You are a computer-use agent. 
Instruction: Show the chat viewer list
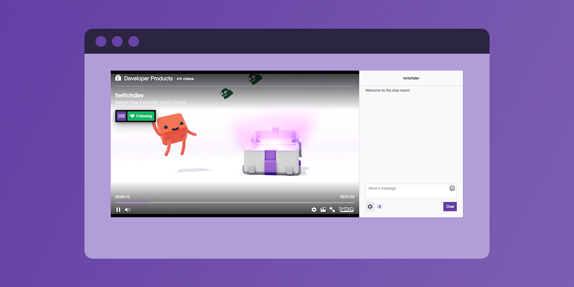point(379,207)
